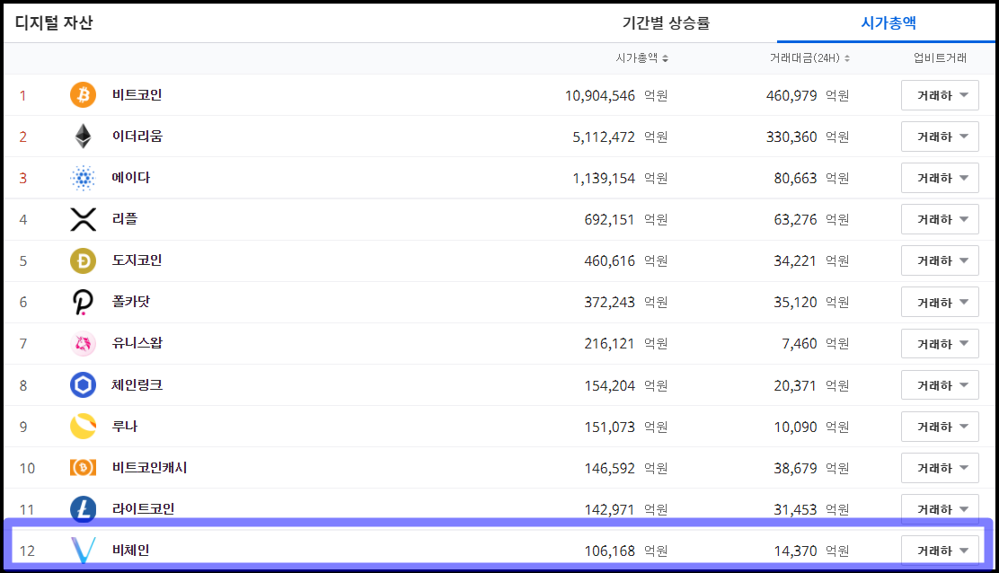
Task: Click the Cardano (에이다) icon
Action: (x=83, y=178)
